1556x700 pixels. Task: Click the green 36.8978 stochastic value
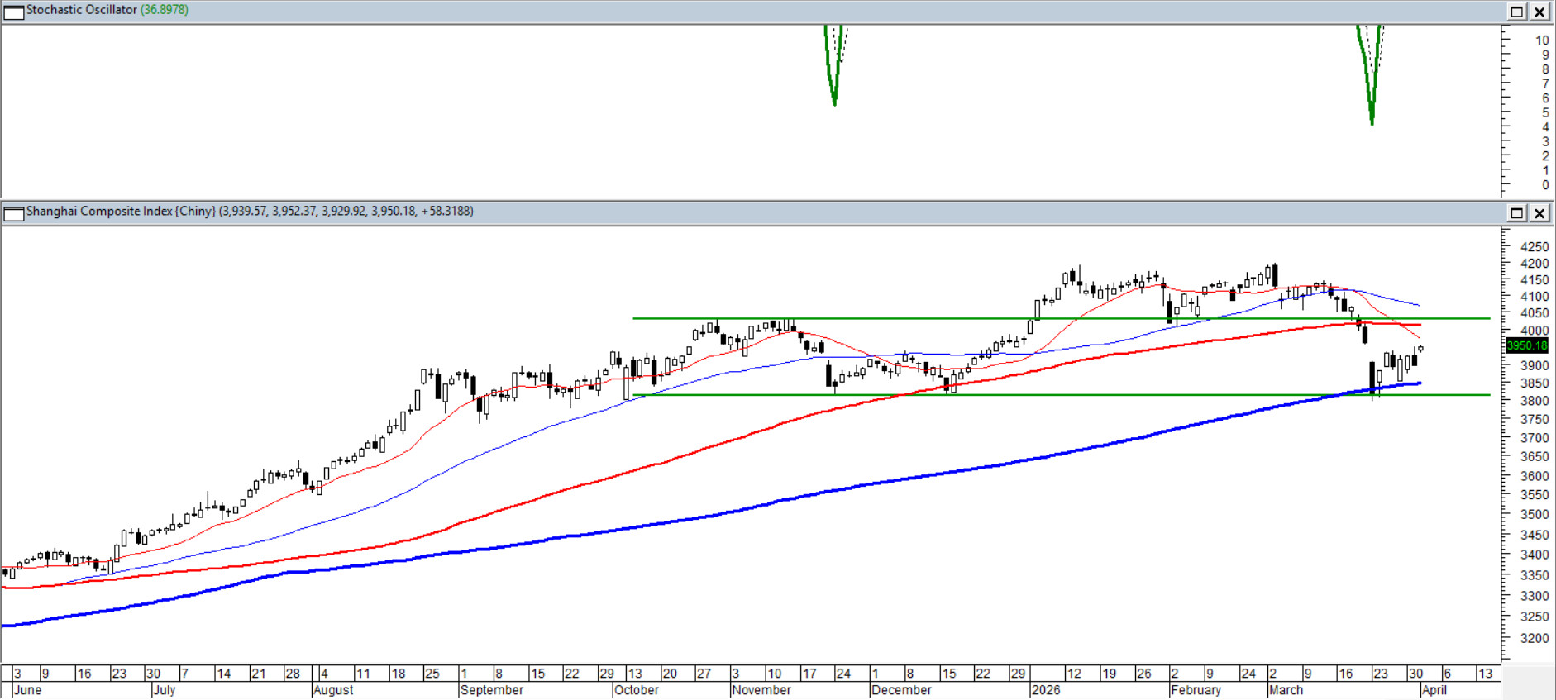pos(165,10)
